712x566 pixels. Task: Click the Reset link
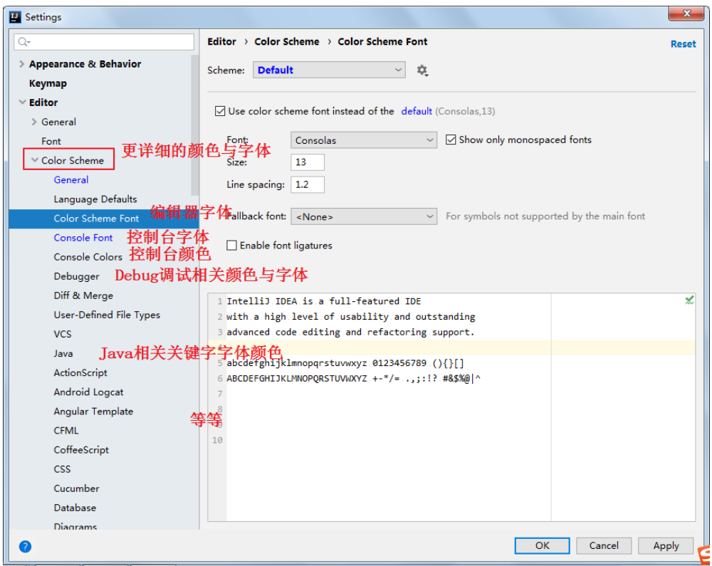[683, 44]
